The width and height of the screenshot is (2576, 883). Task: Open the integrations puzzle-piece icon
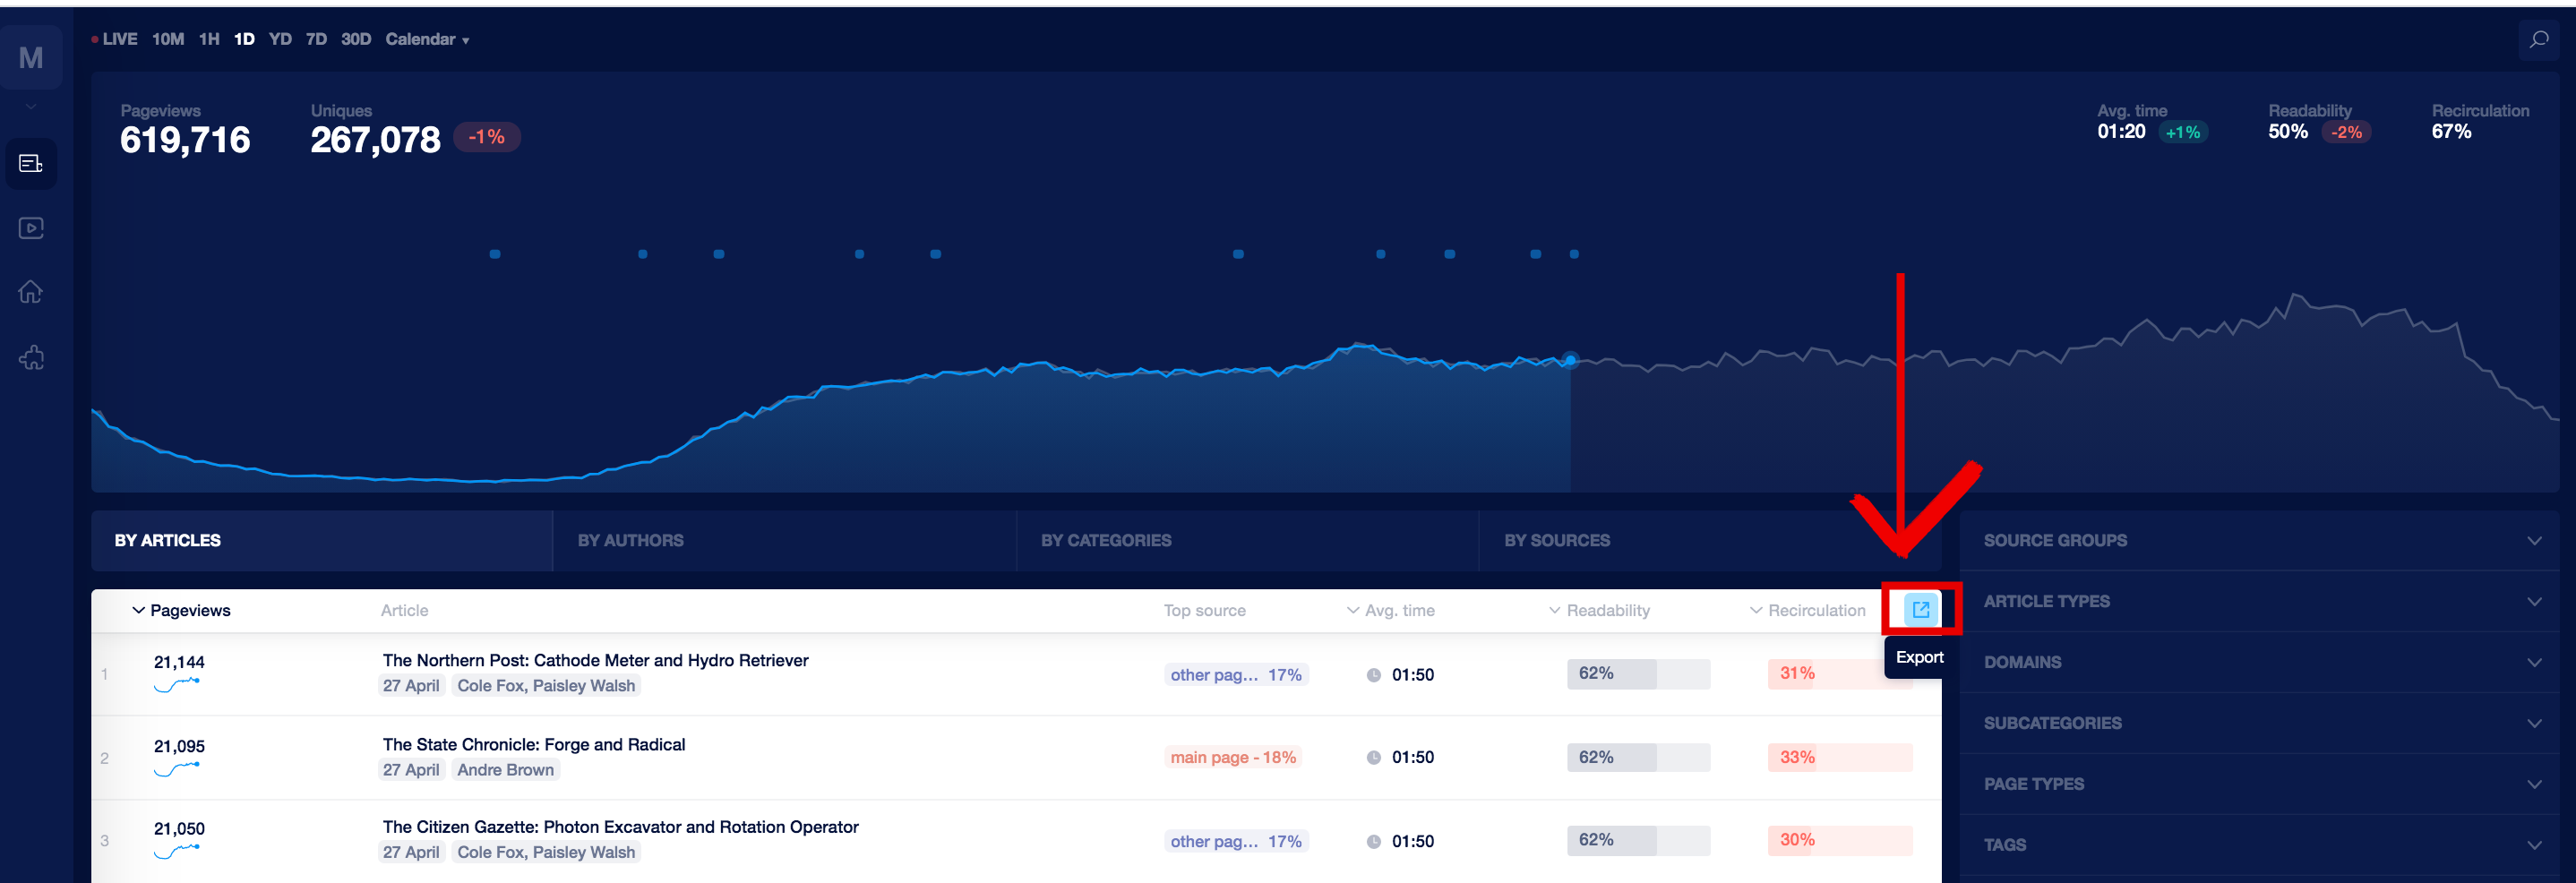pyautogui.click(x=31, y=357)
